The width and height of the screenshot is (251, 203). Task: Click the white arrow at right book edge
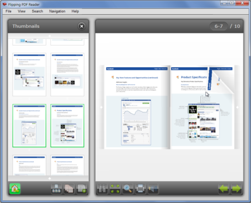[237, 107]
